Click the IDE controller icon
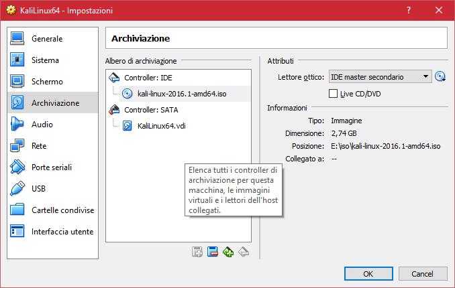 [x=114, y=78]
